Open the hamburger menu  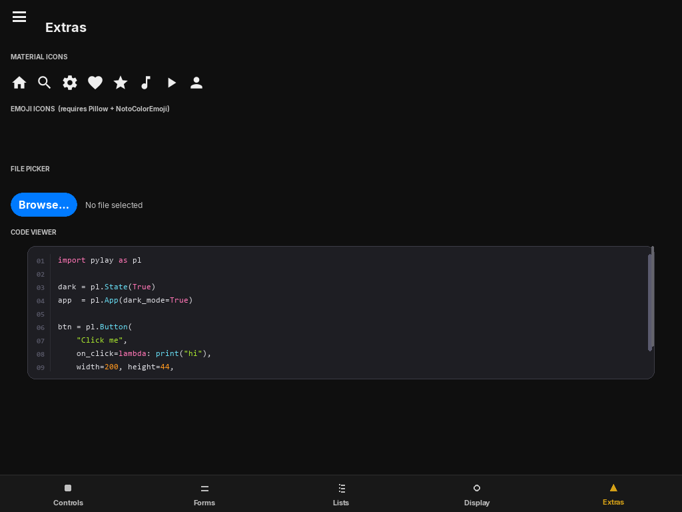[19, 17]
